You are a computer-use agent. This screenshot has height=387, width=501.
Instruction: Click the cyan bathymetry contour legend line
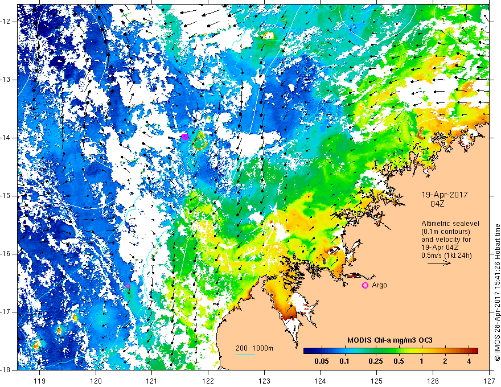(x=245, y=354)
